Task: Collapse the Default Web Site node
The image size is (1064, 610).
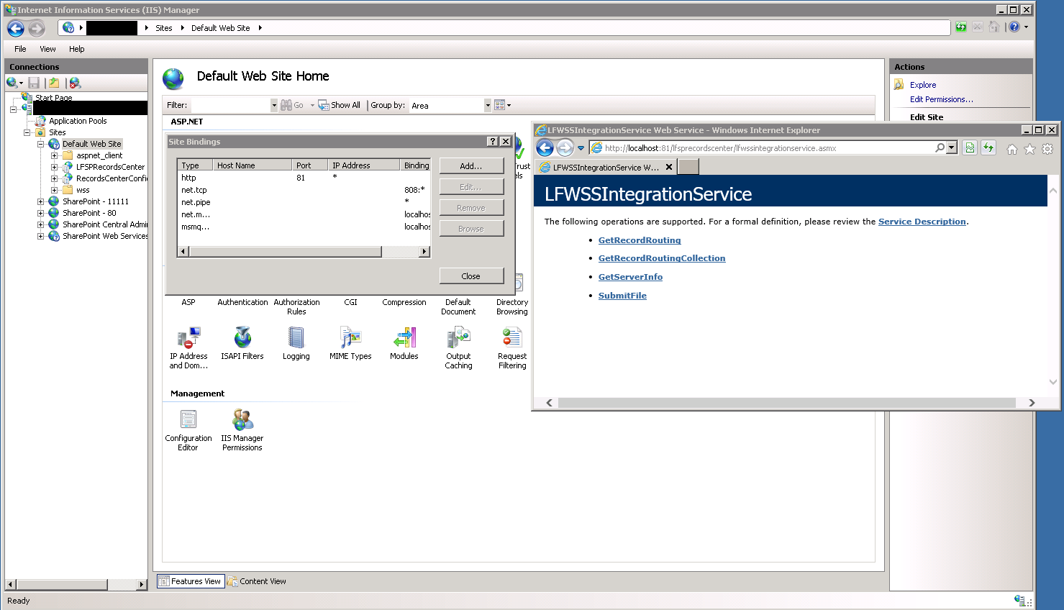Action: [x=40, y=144]
